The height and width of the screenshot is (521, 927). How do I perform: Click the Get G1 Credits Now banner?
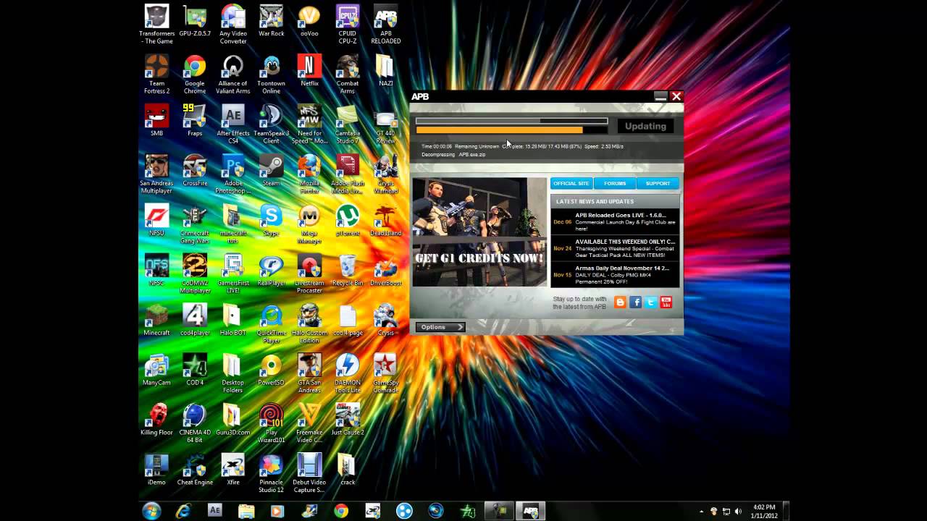[479, 232]
